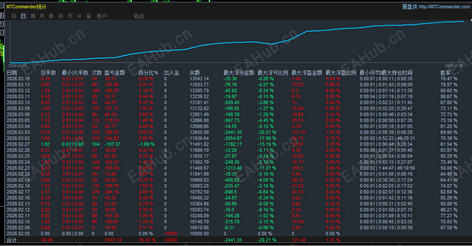Click the 百分比% column header
This screenshot has width=472, height=246.
[149, 73]
